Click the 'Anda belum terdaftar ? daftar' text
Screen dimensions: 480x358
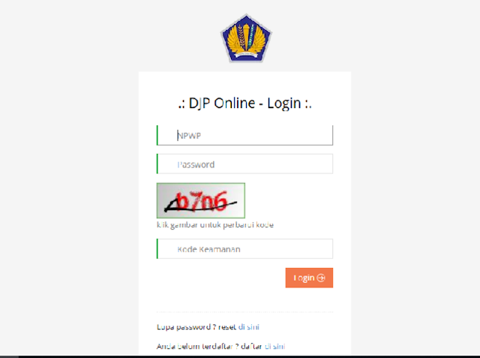click(x=209, y=346)
